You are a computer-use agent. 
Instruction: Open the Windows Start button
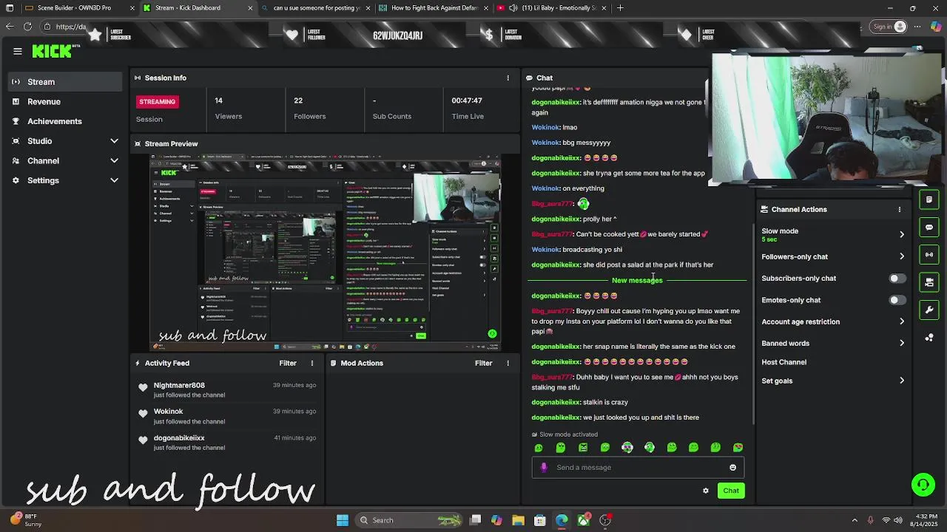(x=343, y=520)
